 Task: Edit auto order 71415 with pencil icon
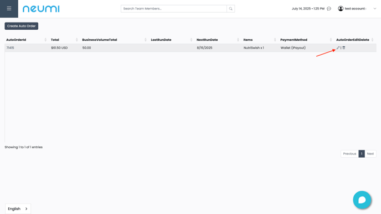(338, 47)
